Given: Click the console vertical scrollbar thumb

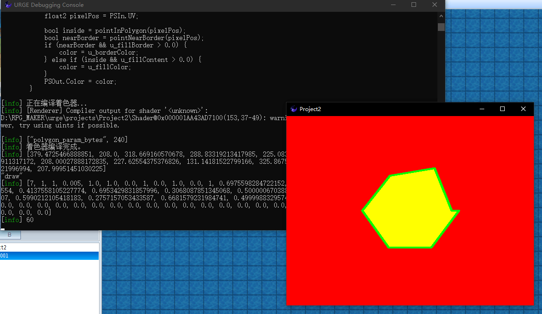Looking at the screenshot, I should pos(441,27).
